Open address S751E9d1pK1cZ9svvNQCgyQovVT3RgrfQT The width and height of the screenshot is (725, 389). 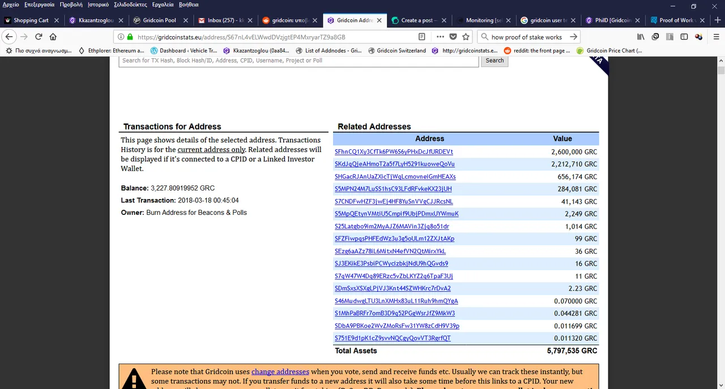pyautogui.click(x=393, y=338)
